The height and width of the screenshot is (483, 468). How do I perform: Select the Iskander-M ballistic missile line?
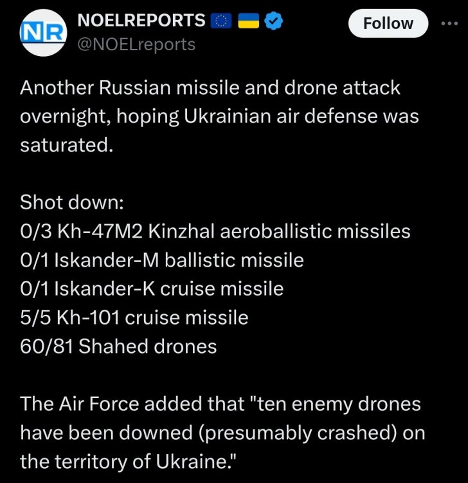pos(161,260)
